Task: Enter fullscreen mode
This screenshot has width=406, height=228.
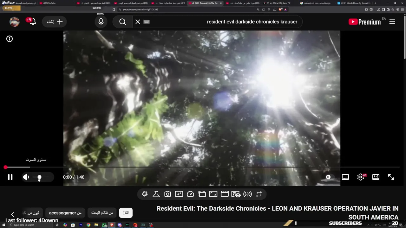Action: point(391,177)
